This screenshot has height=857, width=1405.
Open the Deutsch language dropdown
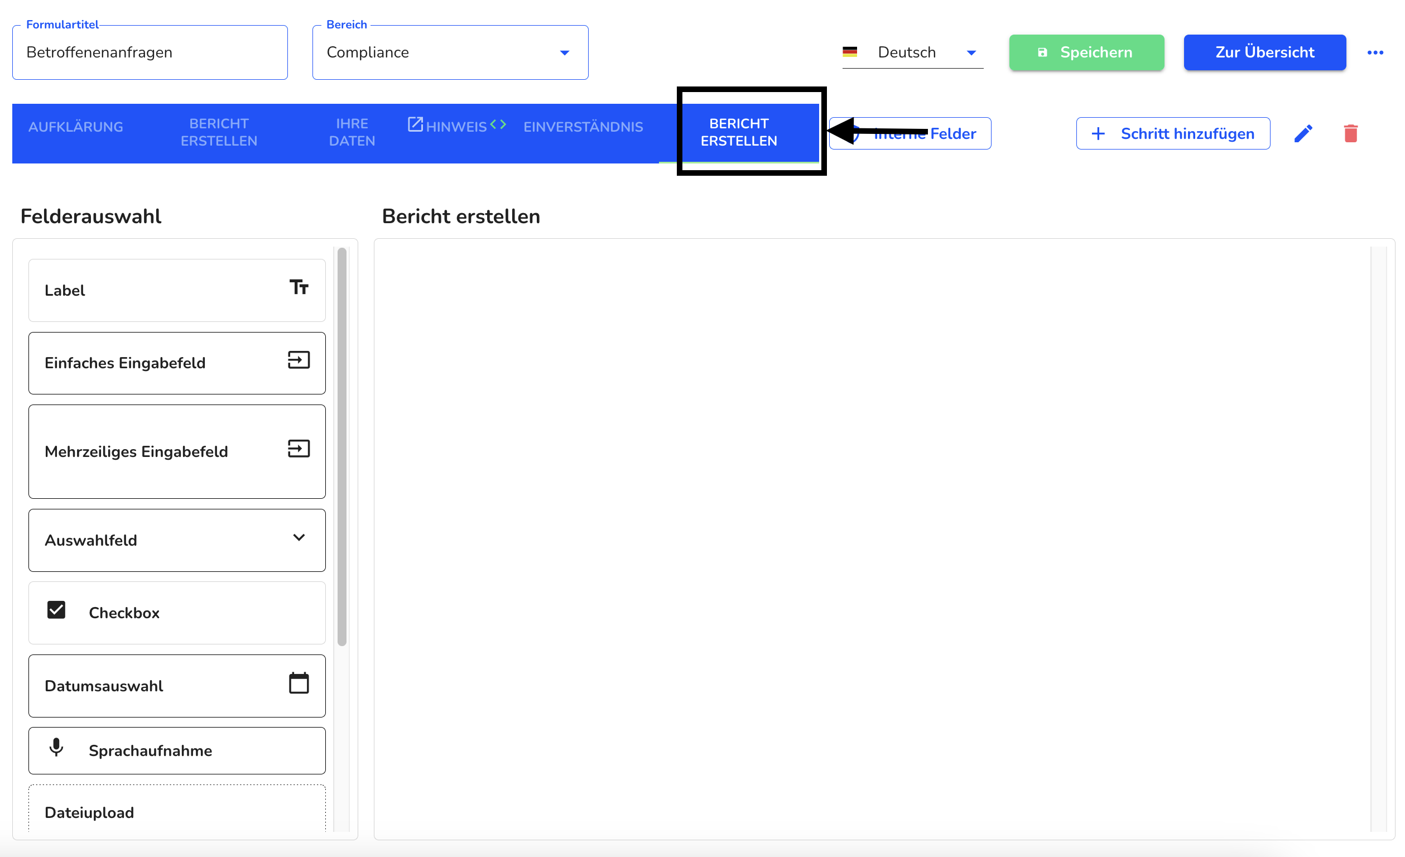(x=912, y=52)
